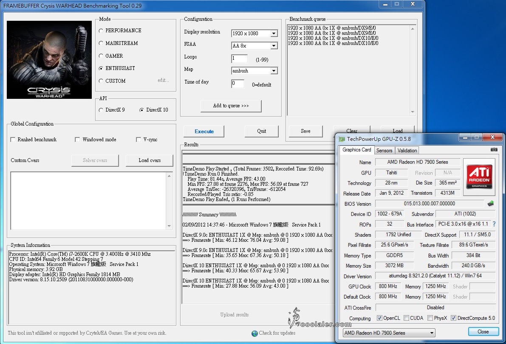506x344 pixels.
Task: Click the Upload results link
Action: pyautogui.click(x=235, y=315)
